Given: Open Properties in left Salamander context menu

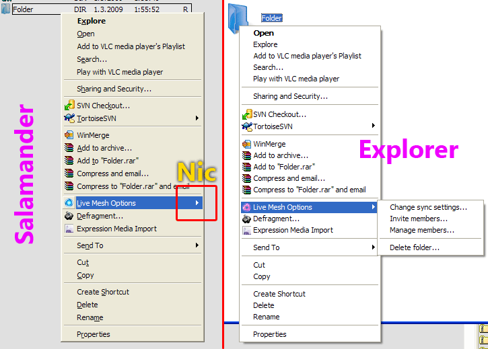Looking at the screenshot, I should 93,334.
